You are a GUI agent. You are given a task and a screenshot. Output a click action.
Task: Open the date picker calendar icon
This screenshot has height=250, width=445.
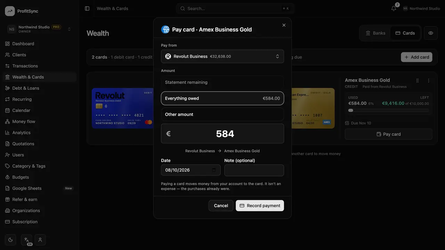click(214, 170)
